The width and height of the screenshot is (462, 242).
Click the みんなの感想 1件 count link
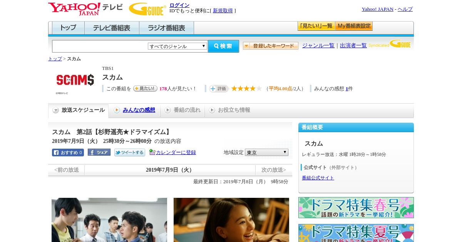click(346, 89)
